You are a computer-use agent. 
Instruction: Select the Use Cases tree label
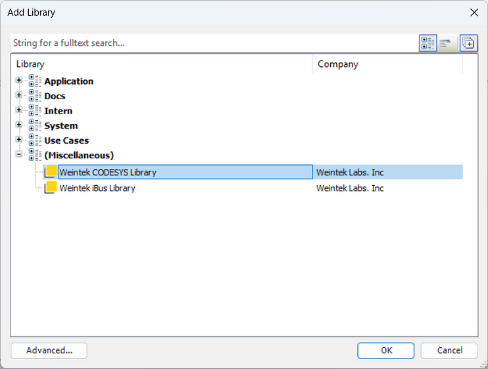[x=66, y=141]
